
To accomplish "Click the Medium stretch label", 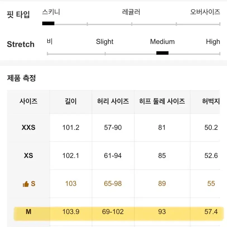I will pos(162,42).
